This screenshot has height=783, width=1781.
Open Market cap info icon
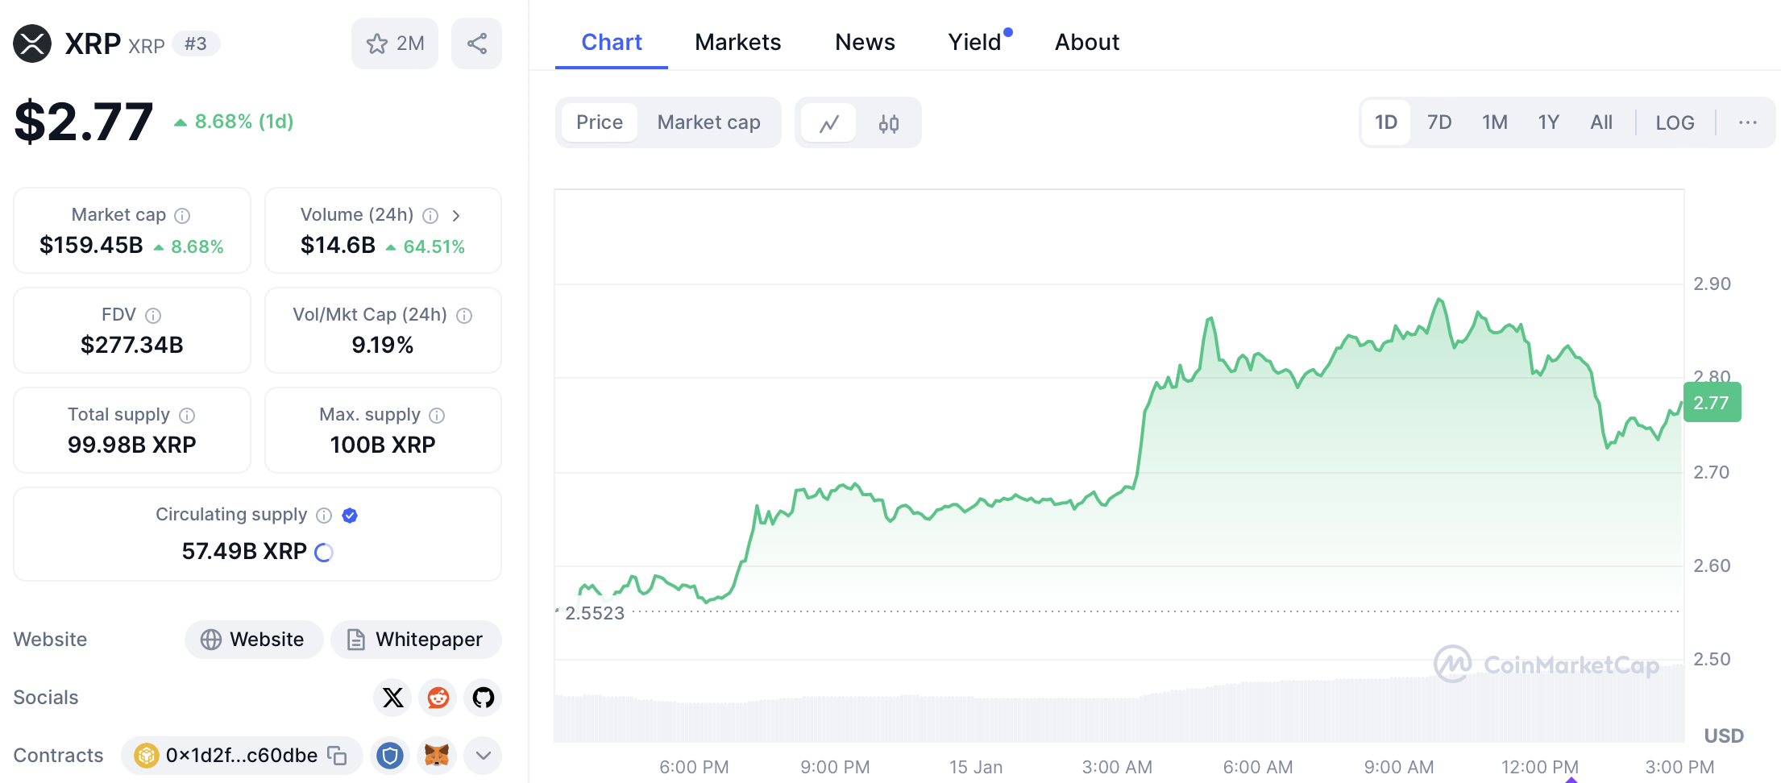(x=182, y=215)
